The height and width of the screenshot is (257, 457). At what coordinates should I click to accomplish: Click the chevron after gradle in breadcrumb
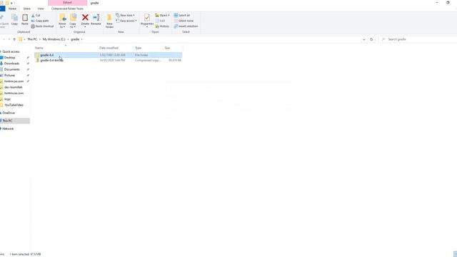82,39
